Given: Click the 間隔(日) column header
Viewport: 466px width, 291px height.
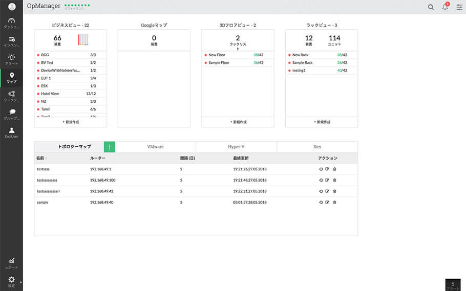Looking at the screenshot, I should (x=187, y=158).
